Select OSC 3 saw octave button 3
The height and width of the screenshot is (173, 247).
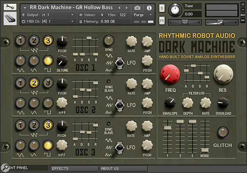48,125
